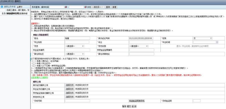
Task: Open the start date calendar picker icon
Action: (66, 7)
